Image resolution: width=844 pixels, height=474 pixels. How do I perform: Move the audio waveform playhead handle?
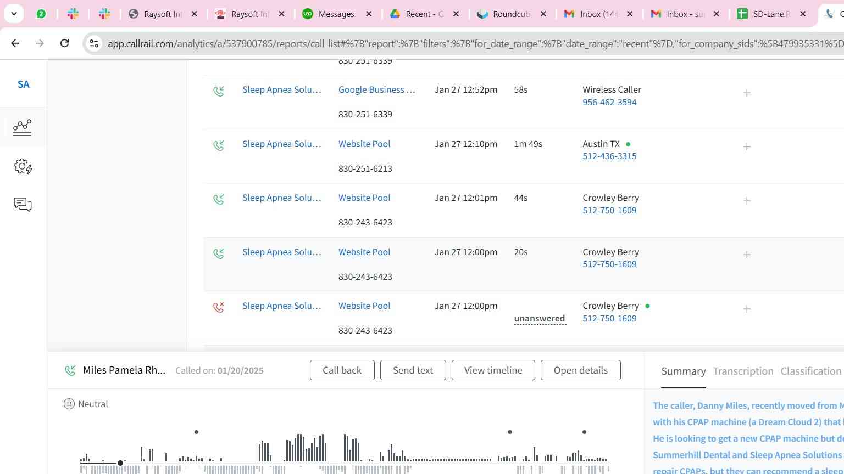point(120,463)
